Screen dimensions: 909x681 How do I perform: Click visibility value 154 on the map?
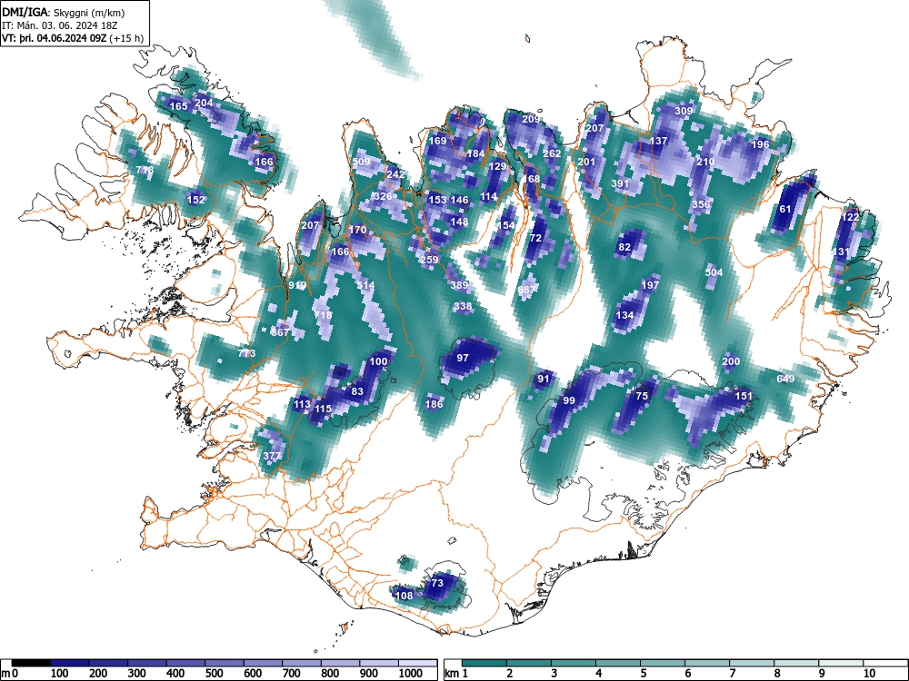(506, 225)
